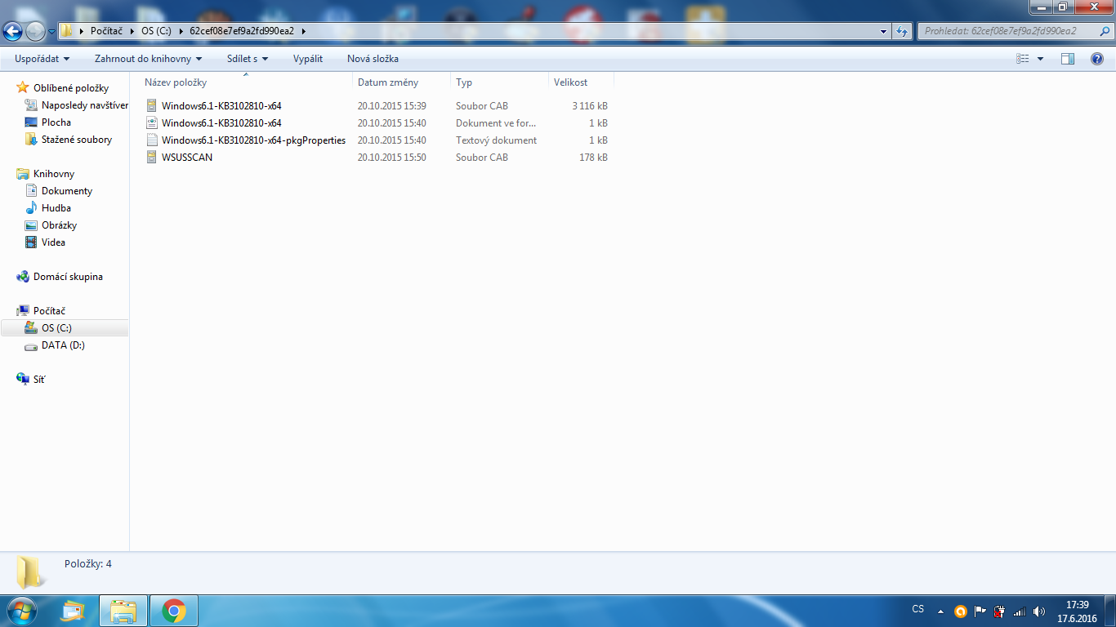Click the active folder window taskbar button
The height and width of the screenshot is (627, 1116).
123,611
